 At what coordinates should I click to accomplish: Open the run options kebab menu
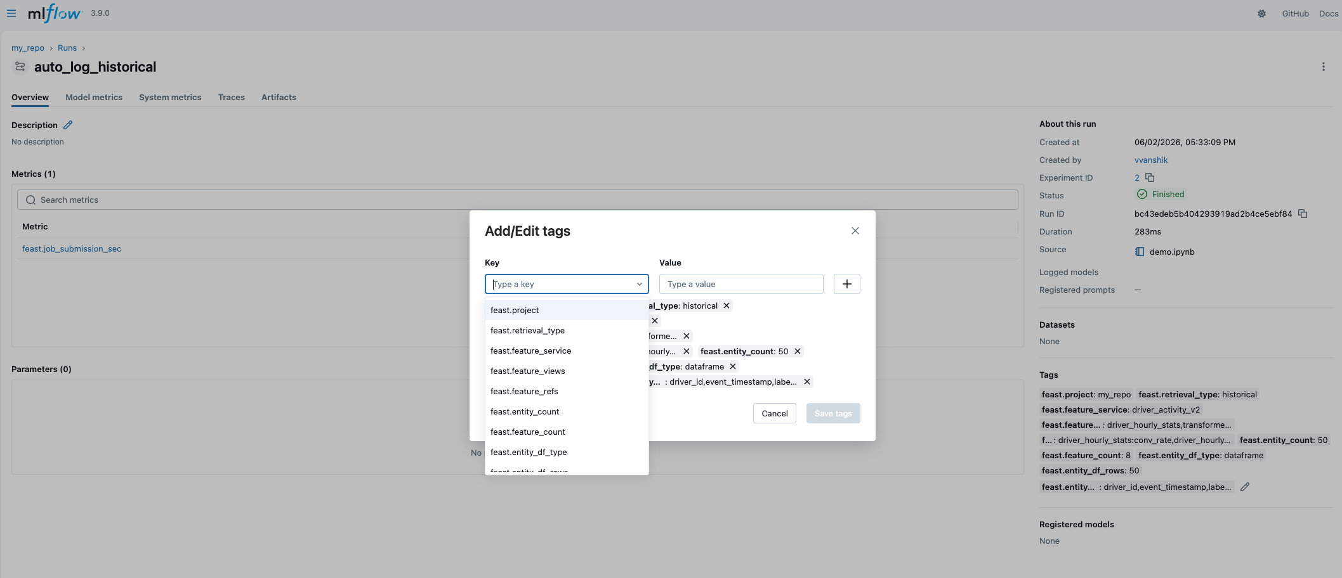1323,67
